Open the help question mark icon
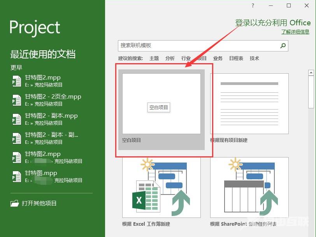316x237 pixels. click(x=253, y=6)
